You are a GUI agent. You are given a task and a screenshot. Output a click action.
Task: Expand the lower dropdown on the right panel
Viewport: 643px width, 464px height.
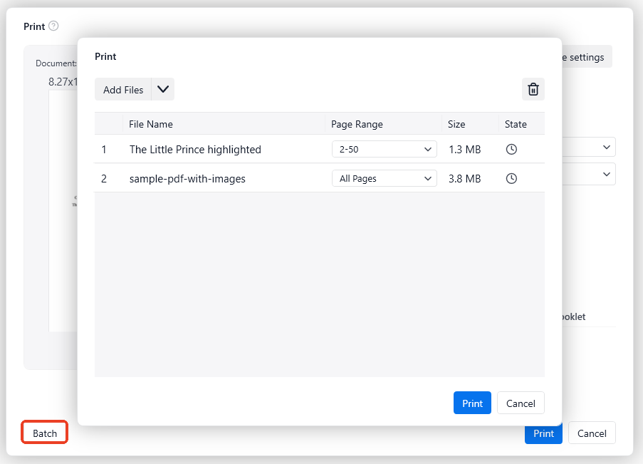[x=606, y=174]
